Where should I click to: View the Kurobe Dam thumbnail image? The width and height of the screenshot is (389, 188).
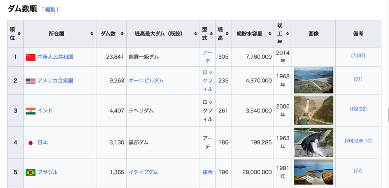[x=314, y=142]
